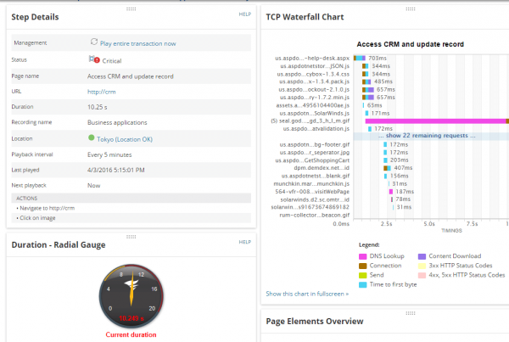Screen dimensions: 509x342
Task: Click the Time to first byte legend swatch
Action: tap(361, 285)
